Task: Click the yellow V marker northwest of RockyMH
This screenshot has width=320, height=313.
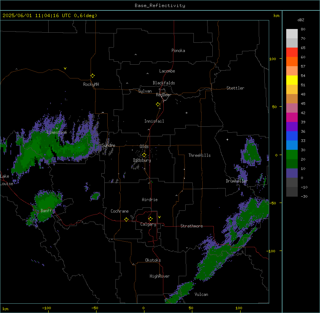Action: pyautogui.click(x=65, y=68)
